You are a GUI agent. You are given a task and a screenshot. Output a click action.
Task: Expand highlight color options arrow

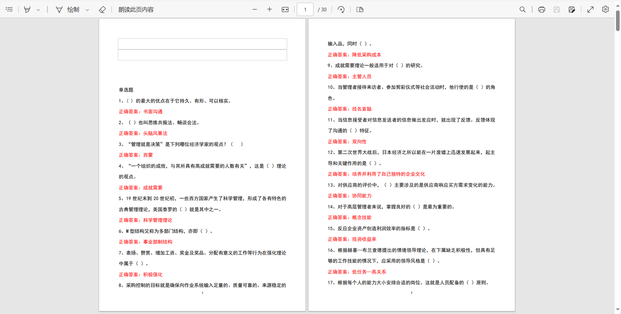tap(38, 10)
